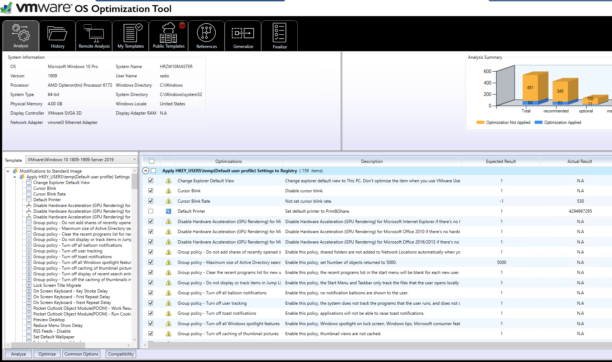612x362 pixels.
Task: Open the History section
Action: (x=57, y=35)
